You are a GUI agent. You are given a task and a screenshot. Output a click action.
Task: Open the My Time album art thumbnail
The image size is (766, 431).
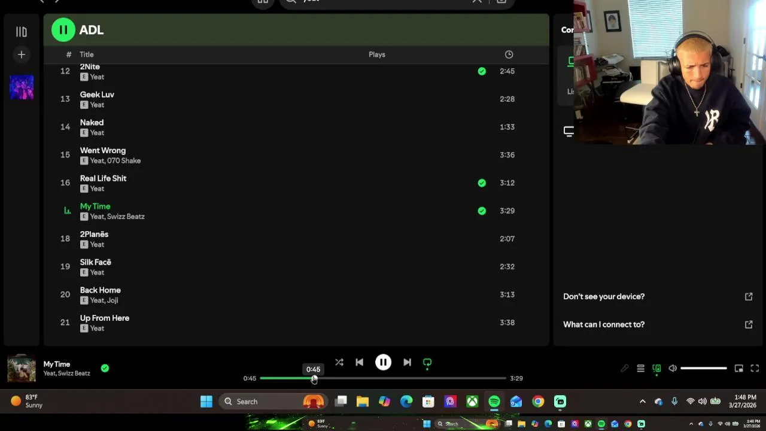point(22,368)
